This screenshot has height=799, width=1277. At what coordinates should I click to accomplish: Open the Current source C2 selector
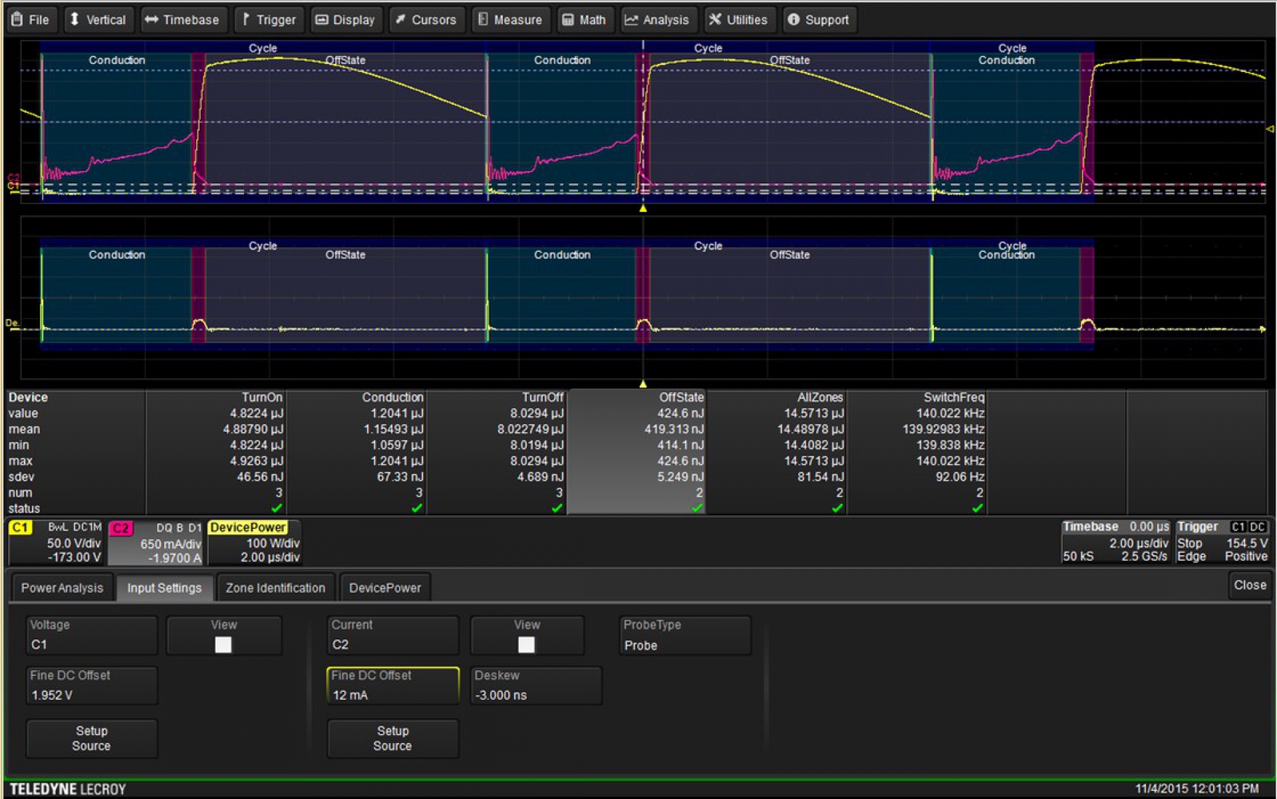(x=392, y=636)
